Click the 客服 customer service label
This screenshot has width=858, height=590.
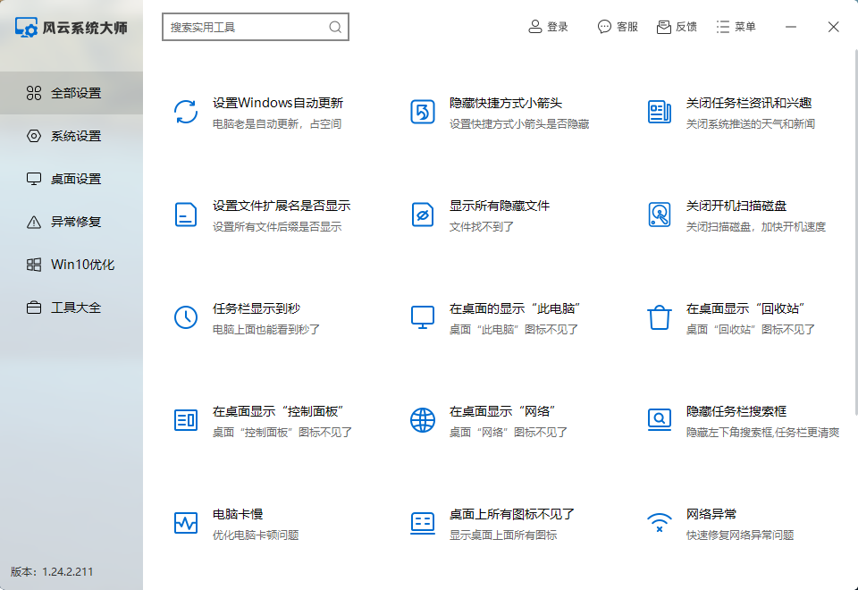click(x=627, y=27)
